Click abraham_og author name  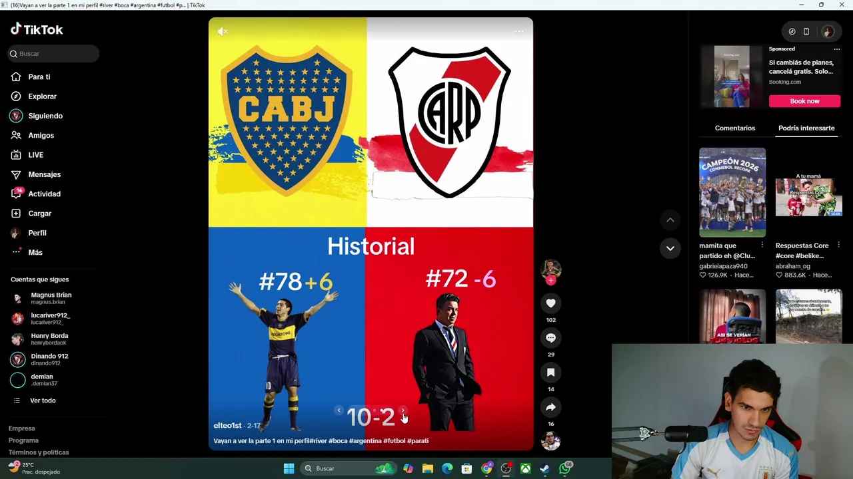point(792,266)
